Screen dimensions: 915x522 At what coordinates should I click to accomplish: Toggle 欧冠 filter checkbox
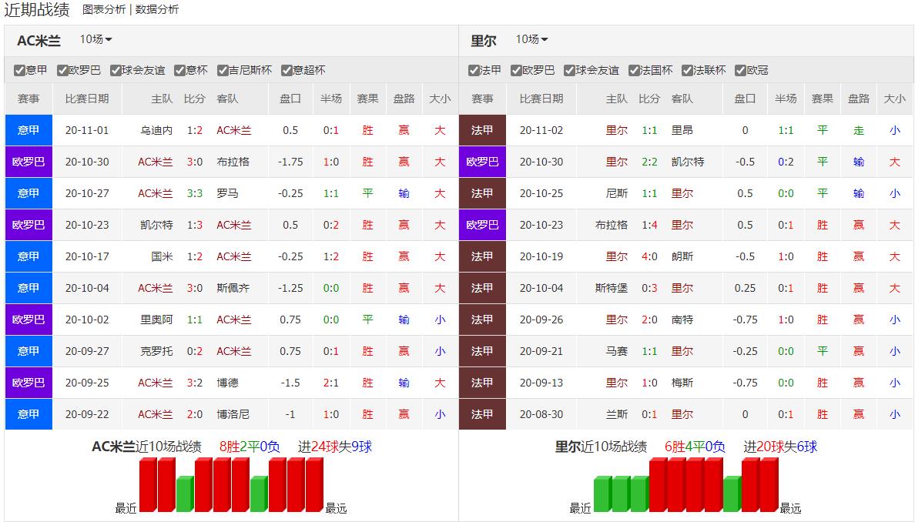pos(741,70)
